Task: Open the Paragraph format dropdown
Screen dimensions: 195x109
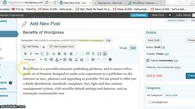Action: [33, 60]
